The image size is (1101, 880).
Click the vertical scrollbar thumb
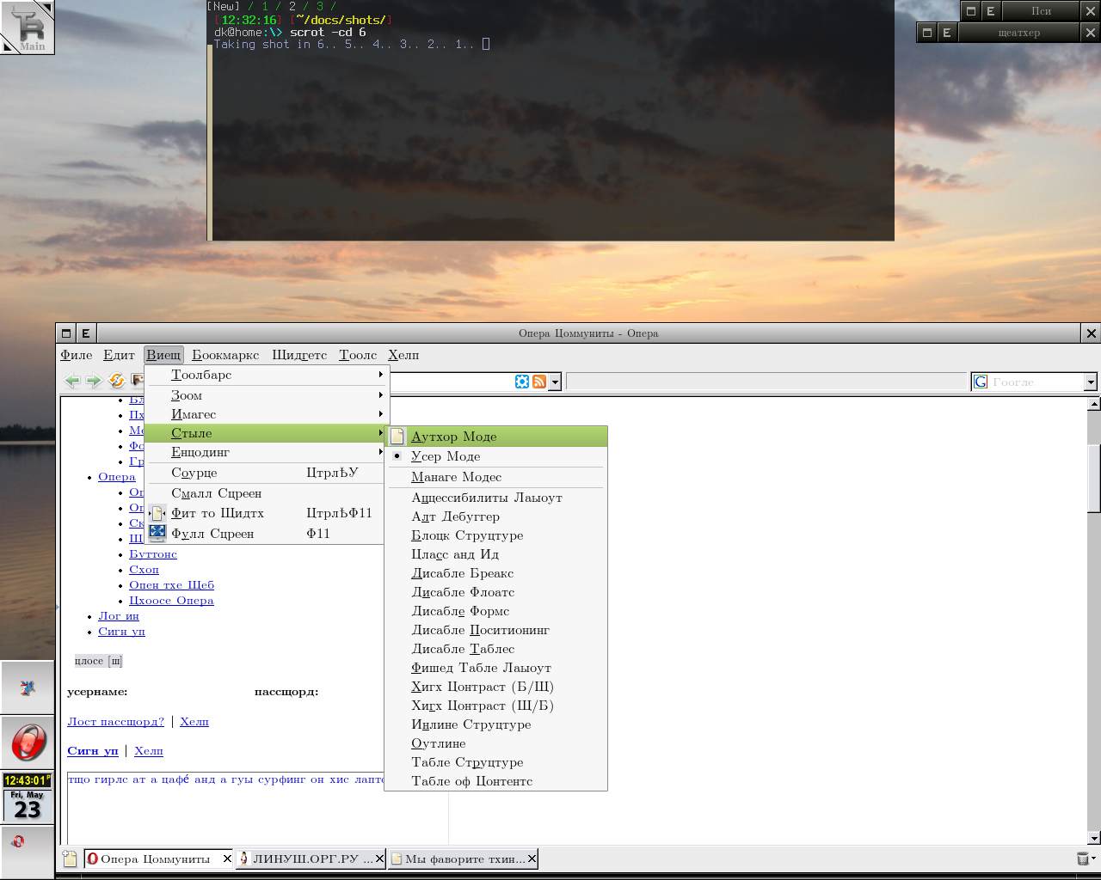1094,479
